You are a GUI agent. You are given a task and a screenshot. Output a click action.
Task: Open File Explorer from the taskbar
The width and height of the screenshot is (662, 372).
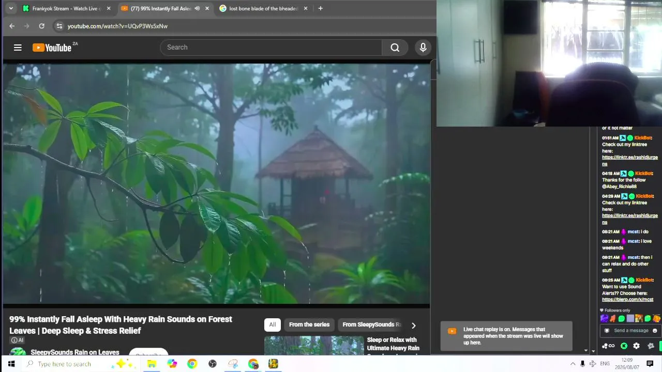click(152, 364)
